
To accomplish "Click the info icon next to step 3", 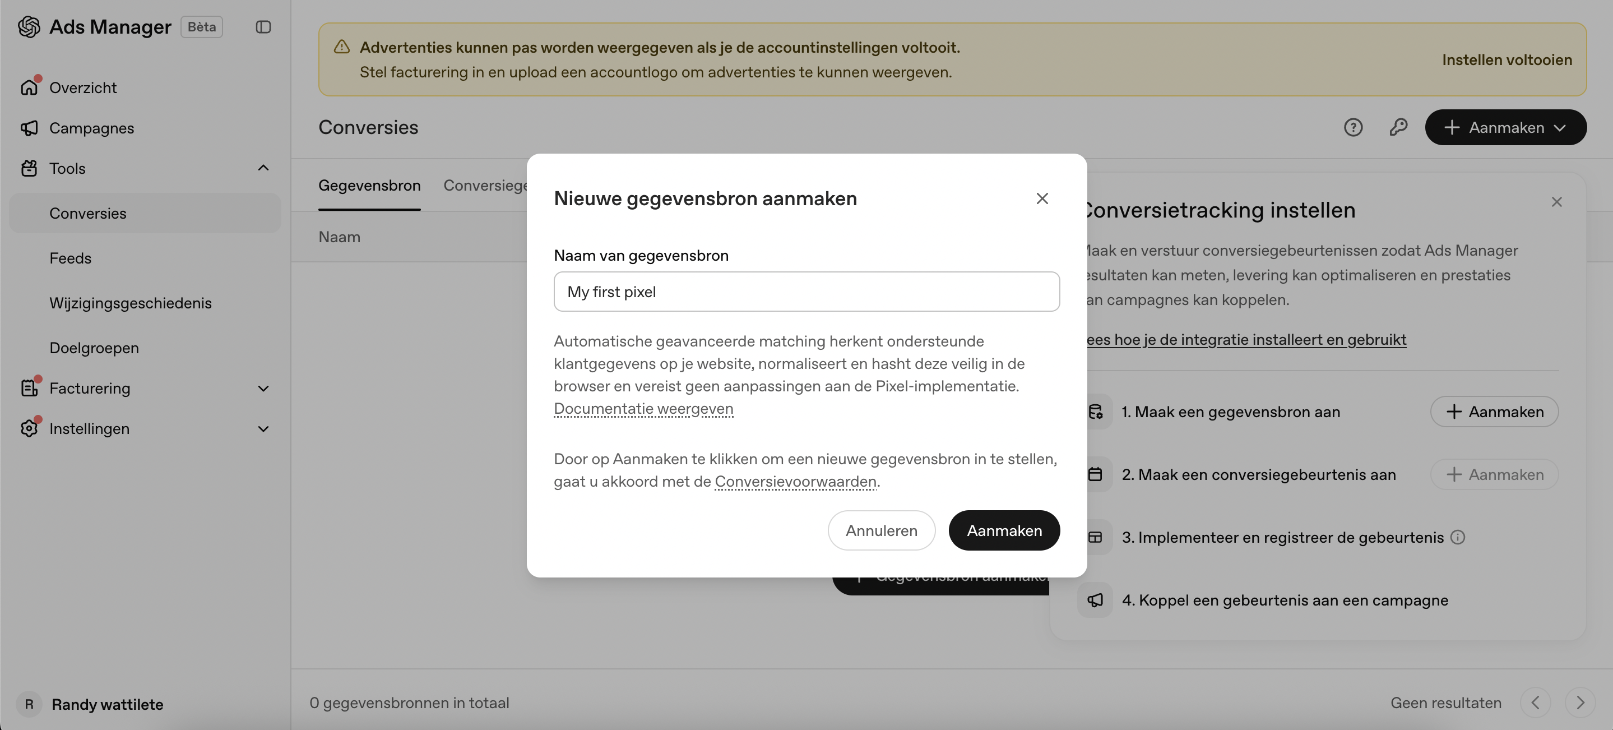I will (1458, 537).
